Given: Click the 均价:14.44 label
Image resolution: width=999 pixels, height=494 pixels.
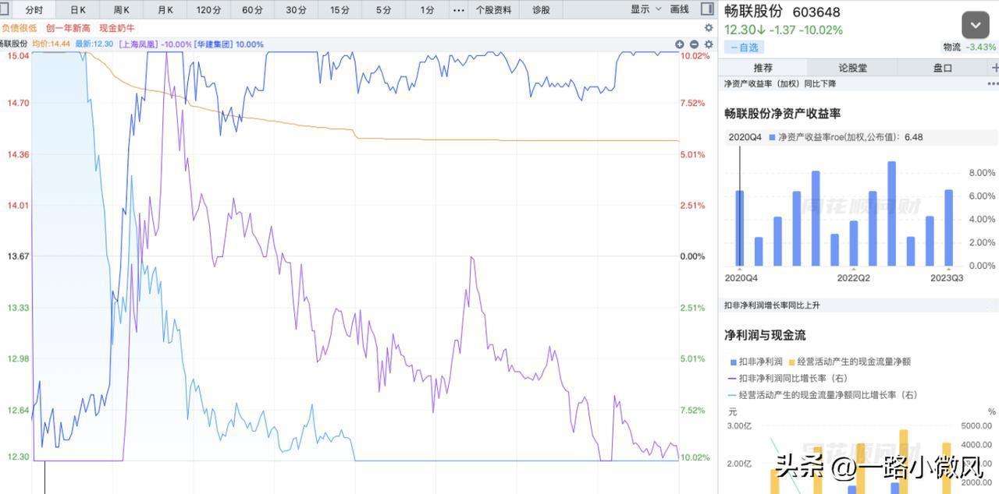Looking at the screenshot, I should [52, 44].
